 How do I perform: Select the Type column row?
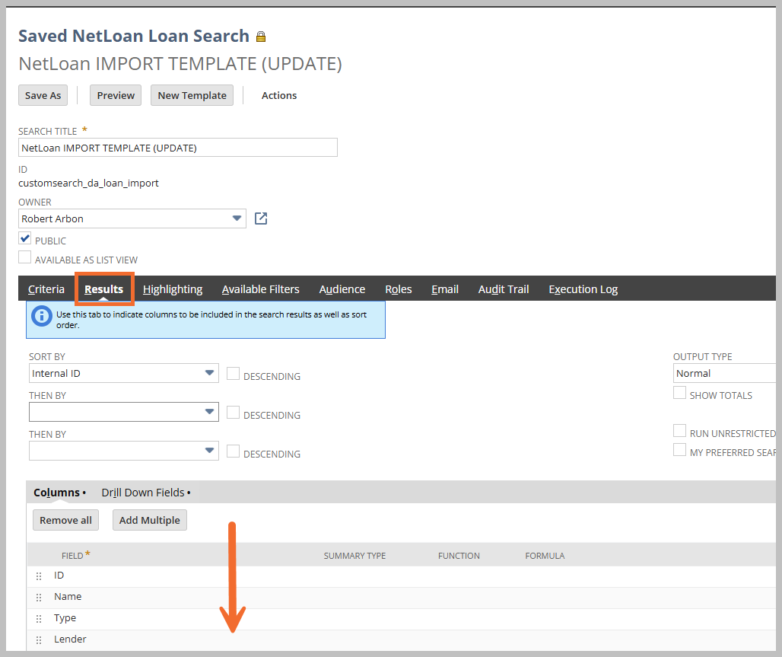click(402, 619)
